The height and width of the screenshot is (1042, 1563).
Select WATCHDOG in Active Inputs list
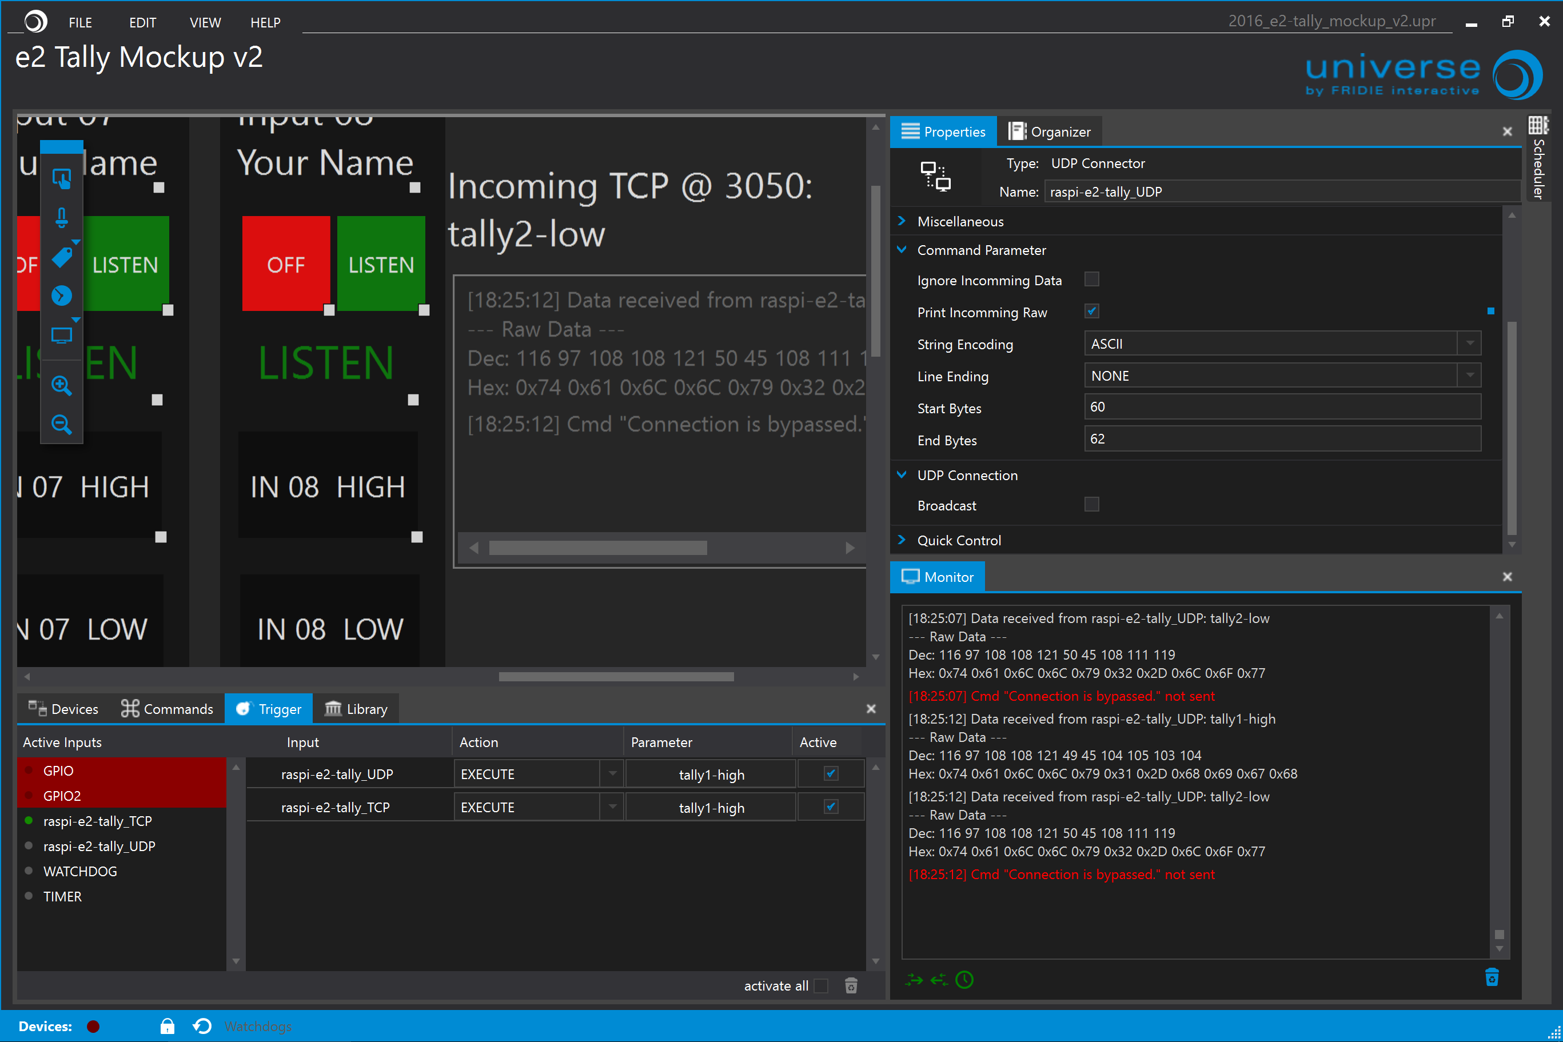(79, 871)
